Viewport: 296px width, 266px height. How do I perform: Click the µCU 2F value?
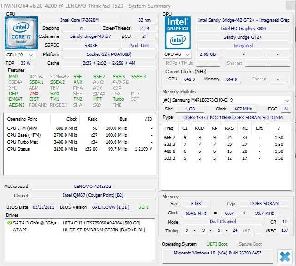pos(145,36)
